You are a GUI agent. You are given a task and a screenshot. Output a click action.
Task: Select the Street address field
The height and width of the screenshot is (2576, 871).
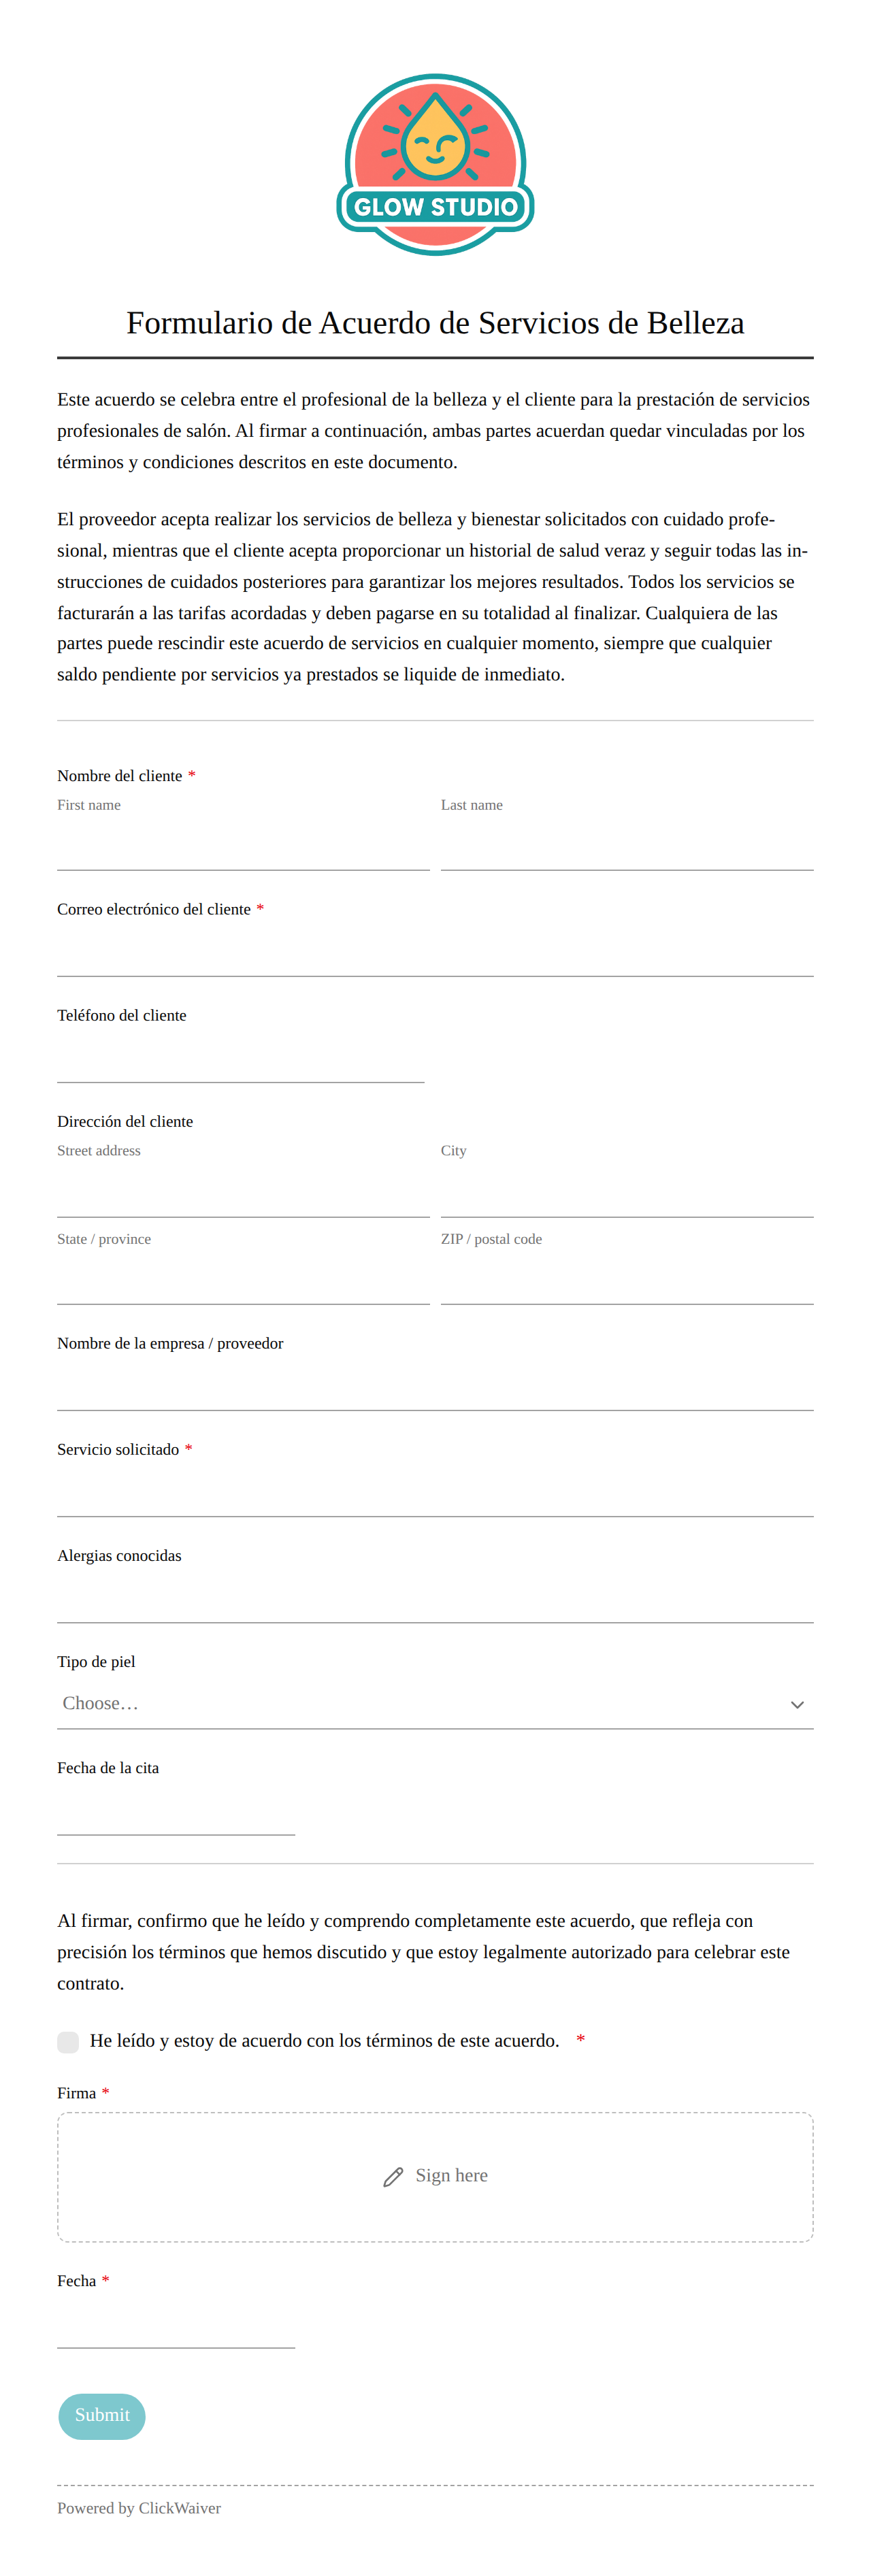(243, 1192)
